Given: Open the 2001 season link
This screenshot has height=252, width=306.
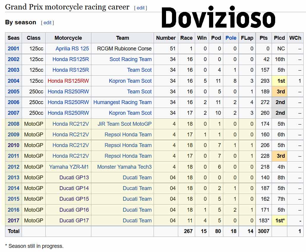Looking at the screenshot, I should point(13,49).
